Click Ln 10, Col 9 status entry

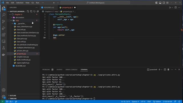(125, 102)
